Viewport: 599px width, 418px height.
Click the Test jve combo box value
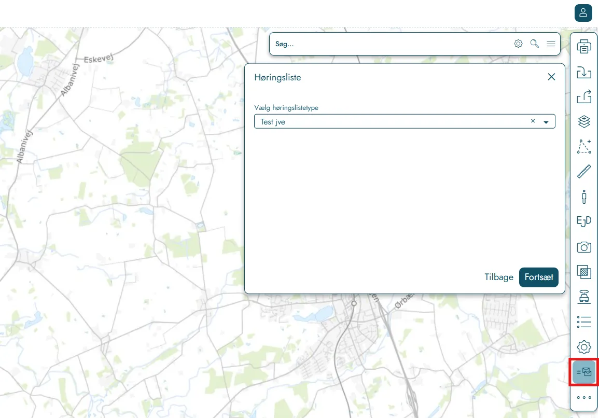pyautogui.click(x=272, y=122)
